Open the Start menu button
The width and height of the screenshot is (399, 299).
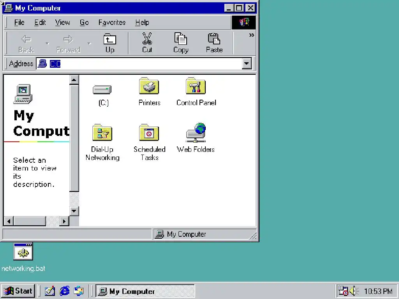18,291
